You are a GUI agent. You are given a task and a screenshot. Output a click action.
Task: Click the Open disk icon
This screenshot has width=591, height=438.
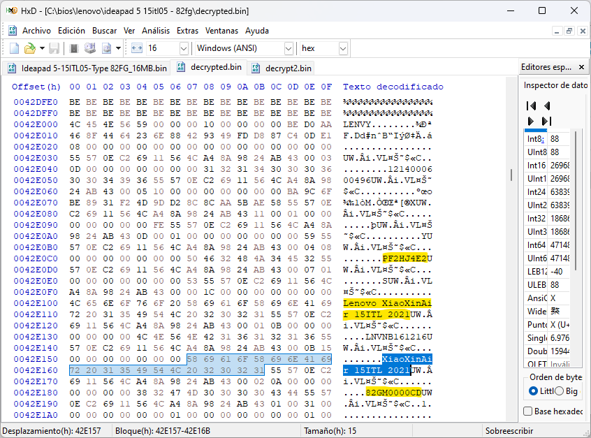(89, 48)
